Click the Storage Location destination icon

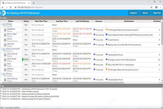click(x=106, y=59)
